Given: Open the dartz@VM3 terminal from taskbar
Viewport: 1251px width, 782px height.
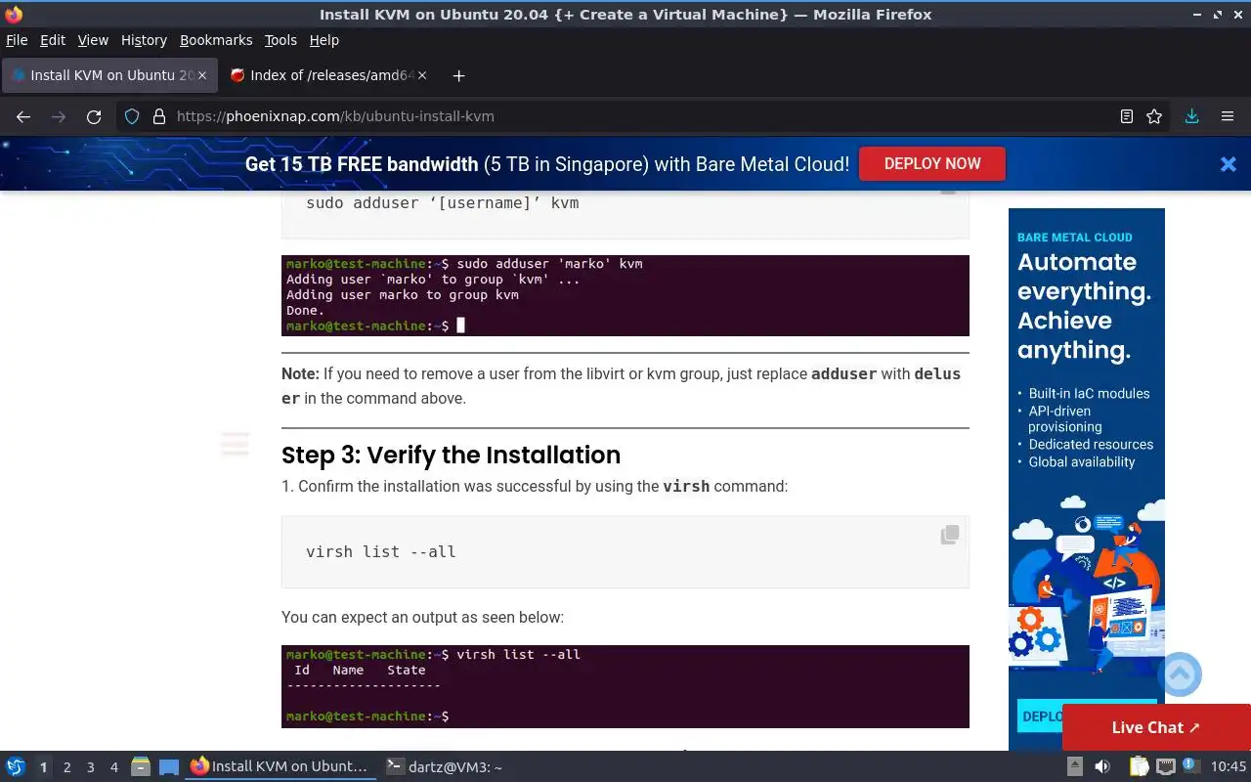Looking at the screenshot, I should point(445,766).
